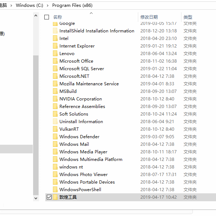The width and height of the screenshot is (216, 216).
Task: Click the NVIDIA Corporation folder icon
Action: click(55, 99)
